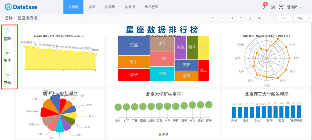Preview dashboard with the eye icon
The height and width of the screenshot is (140, 312).
[259, 18]
